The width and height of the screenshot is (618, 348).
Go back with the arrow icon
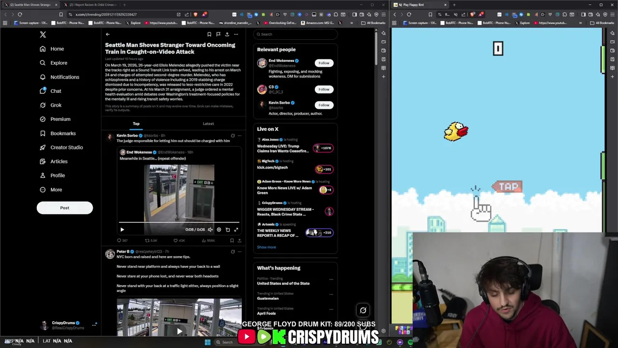(x=108, y=34)
